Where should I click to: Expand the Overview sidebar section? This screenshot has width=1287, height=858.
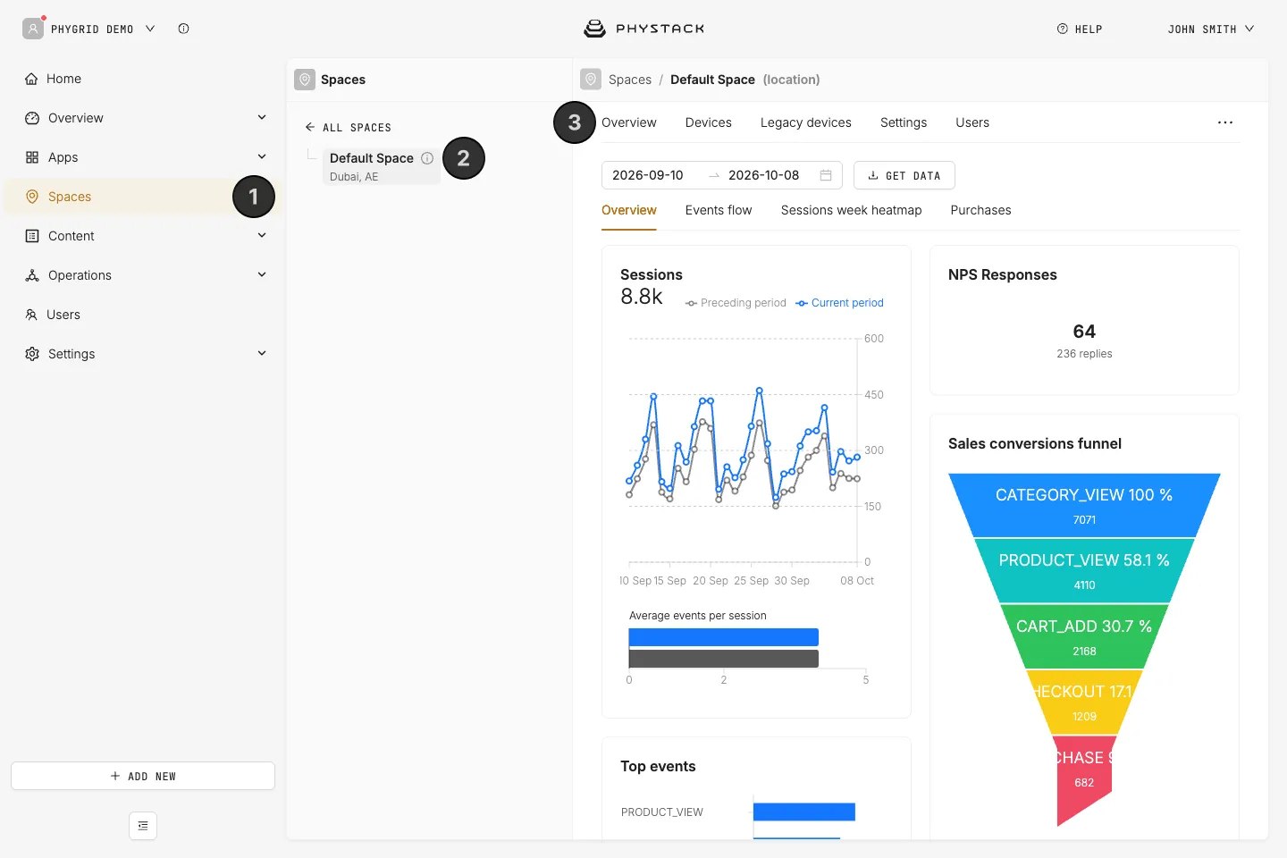tap(262, 117)
